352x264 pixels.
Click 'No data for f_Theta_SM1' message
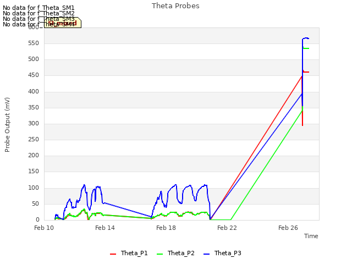click(x=38, y=8)
